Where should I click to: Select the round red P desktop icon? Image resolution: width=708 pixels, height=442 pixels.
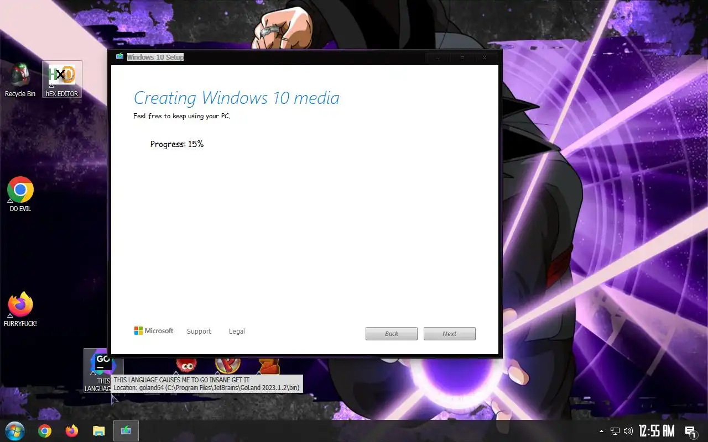pos(227,365)
